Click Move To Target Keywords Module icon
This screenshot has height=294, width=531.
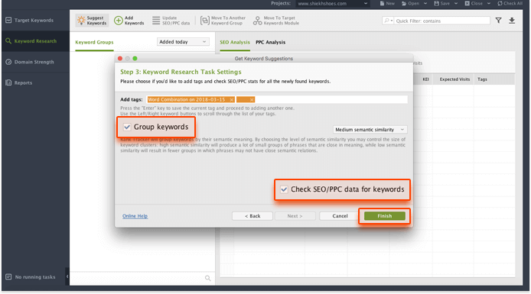257,21
